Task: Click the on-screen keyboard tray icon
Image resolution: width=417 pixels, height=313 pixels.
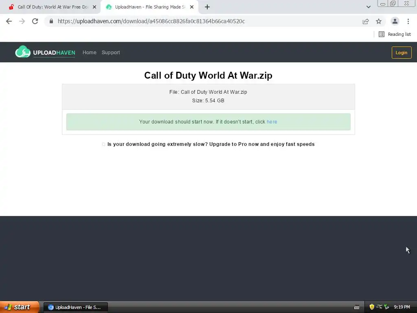Action: [x=357, y=307]
